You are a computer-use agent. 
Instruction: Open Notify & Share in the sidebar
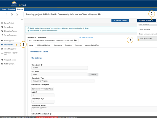pos(9,64)
